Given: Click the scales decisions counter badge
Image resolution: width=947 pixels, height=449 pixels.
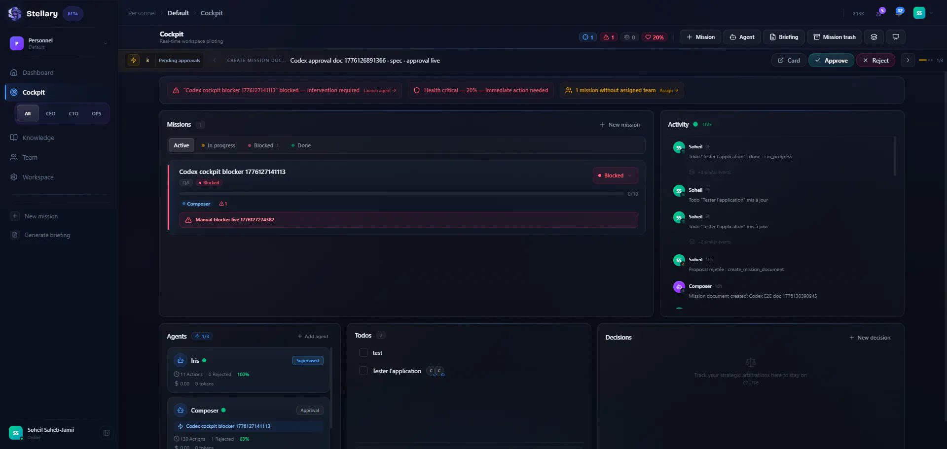Looking at the screenshot, I should point(629,37).
